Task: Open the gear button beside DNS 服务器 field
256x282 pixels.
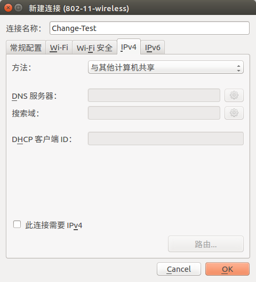Action: pyautogui.click(x=234, y=95)
